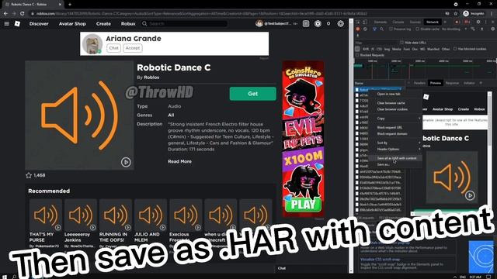Toggle the network filter funnel icon
The width and height of the screenshot is (497, 279).
click(374, 29)
